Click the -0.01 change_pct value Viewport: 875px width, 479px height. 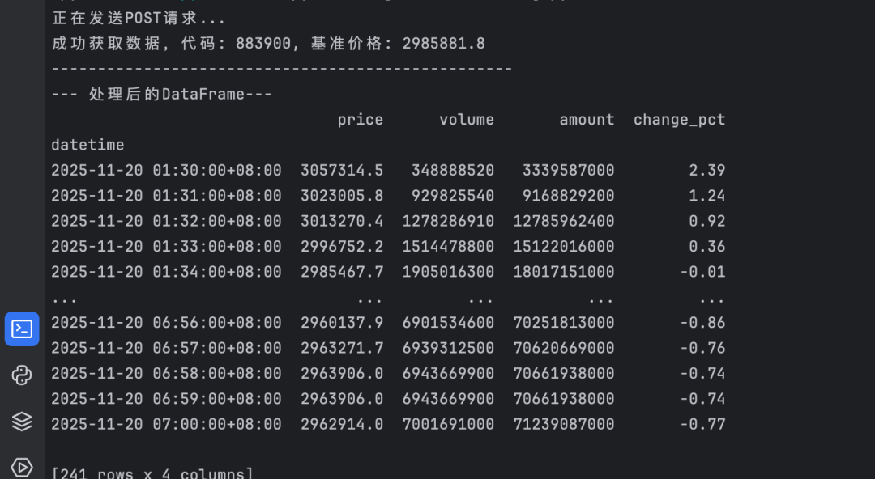click(x=702, y=272)
